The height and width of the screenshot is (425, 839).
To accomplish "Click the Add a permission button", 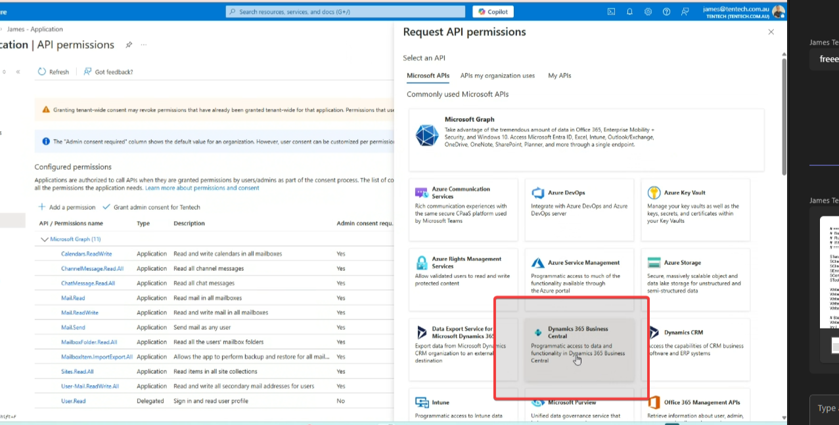I will pyautogui.click(x=67, y=207).
